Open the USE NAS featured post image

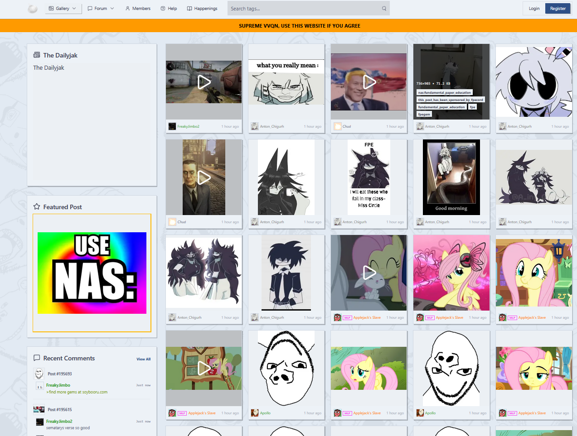(92, 273)
